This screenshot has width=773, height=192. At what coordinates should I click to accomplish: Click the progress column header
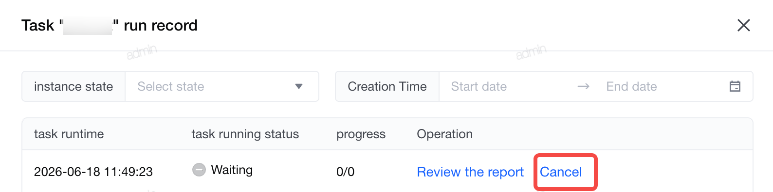[361, 134]
